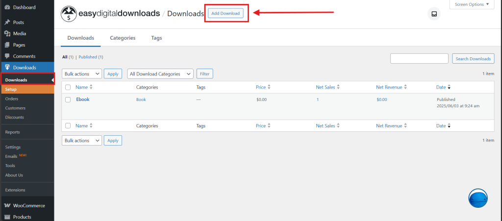Click the Date sort arrow in top header
This screenshot has height=221, width=502.
point(449,87)
